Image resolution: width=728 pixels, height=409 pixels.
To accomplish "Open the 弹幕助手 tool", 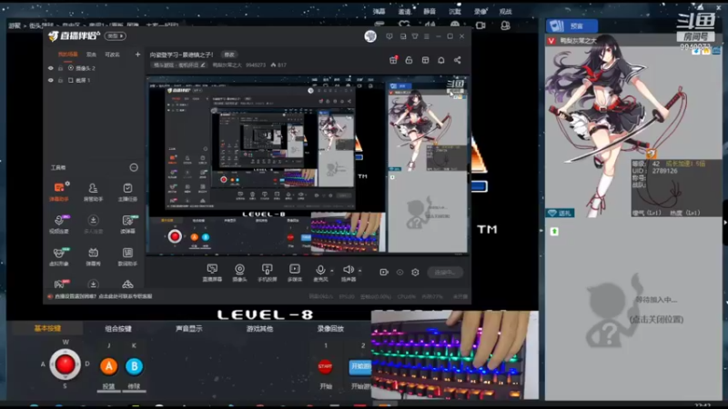I will click(59, 191).
